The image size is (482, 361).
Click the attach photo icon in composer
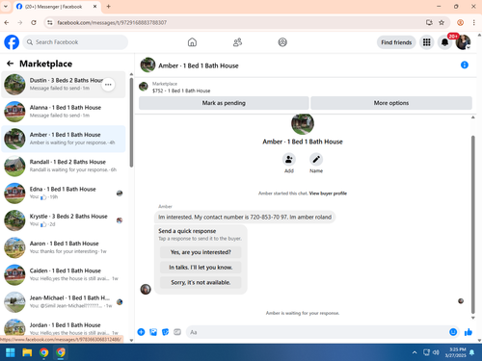(x=153, y=332)
